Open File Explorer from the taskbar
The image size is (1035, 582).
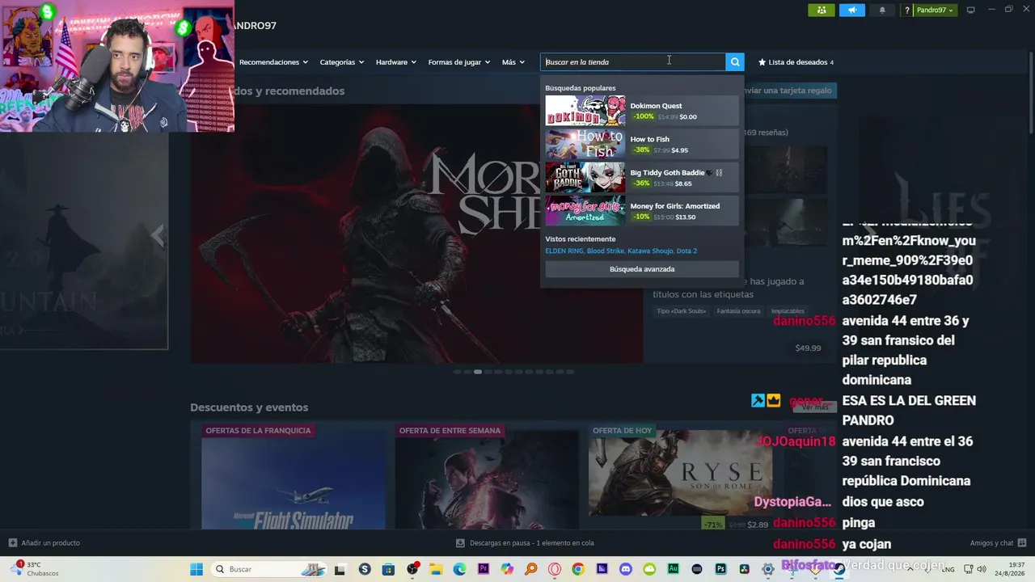(x=436, y=569)
